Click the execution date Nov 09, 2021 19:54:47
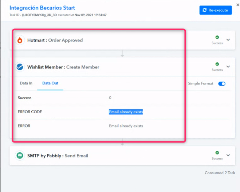Screen dimensions: 240x192 pyautogui.click(x=91, y=15)
